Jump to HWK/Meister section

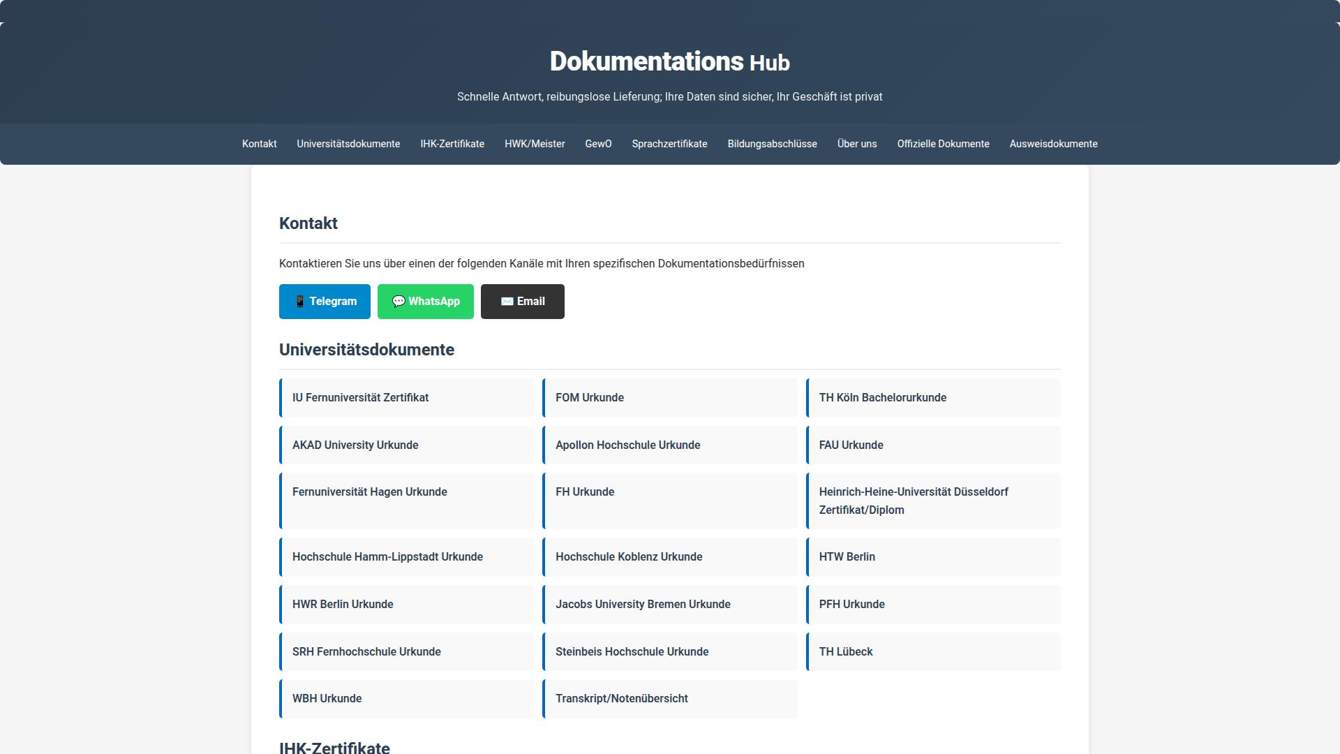535,144
